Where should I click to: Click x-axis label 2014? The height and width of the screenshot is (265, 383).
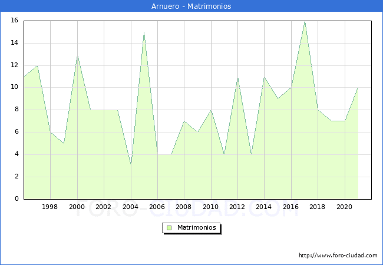263,207
